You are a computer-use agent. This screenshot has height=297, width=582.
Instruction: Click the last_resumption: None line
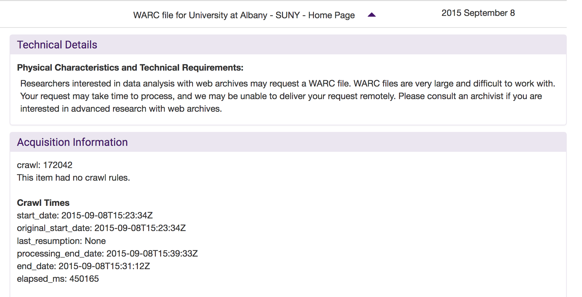coord(61,241)
